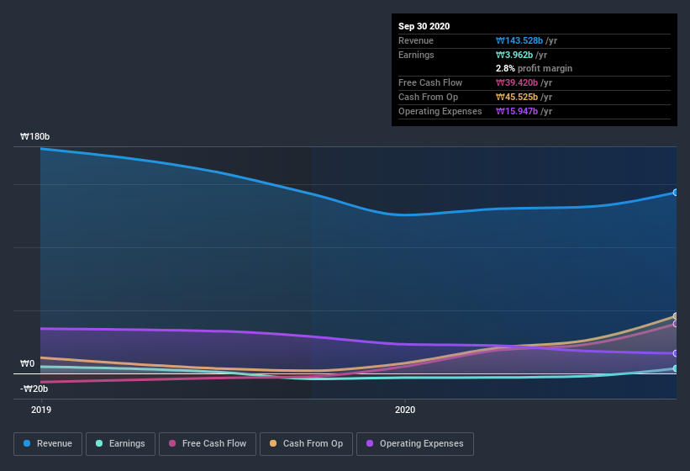This screenshot has height=471, width=690.
Task: Toggle the Free Cash Flow legend button
Action: click(208, 444)
